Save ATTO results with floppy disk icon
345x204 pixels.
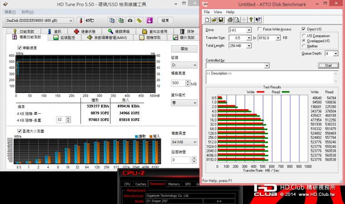tap(221, 19)
